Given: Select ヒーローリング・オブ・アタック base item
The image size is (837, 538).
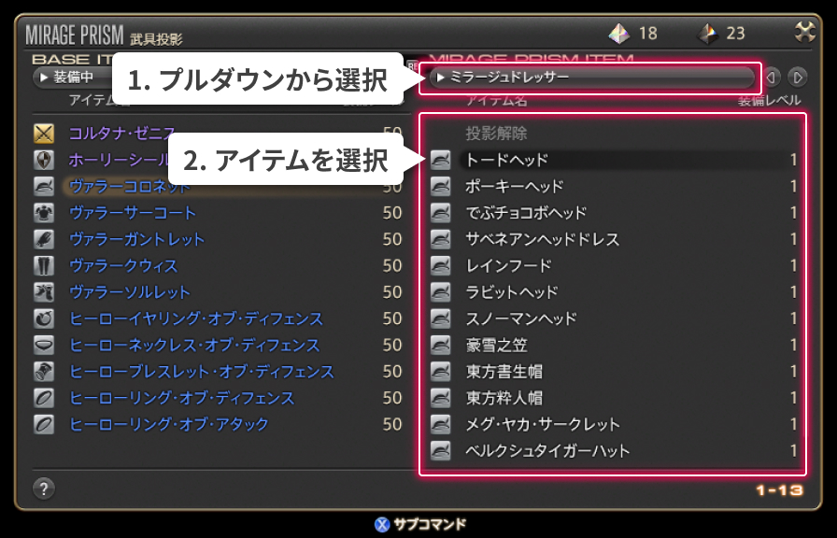Looking at the screenshot, I should click(218, 424).
